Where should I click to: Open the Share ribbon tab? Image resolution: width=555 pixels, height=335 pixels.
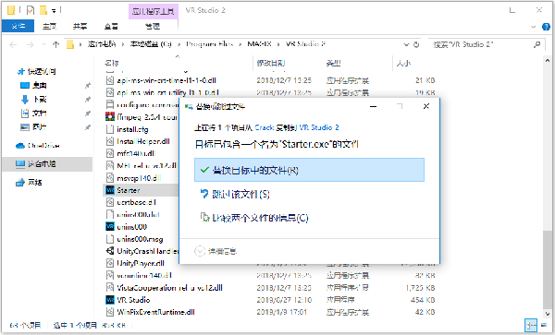(x=80, y=26)
